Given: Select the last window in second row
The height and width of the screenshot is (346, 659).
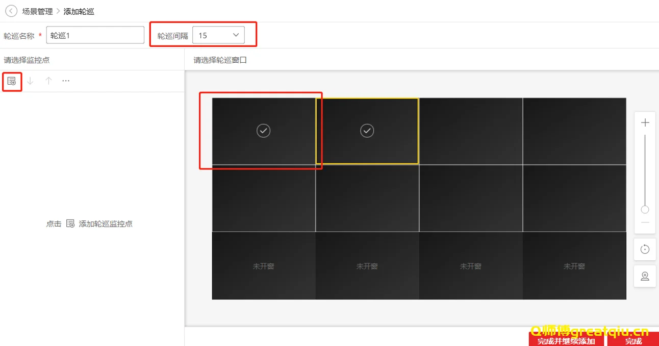Looking at the screenshot, I should pyautogui.click(x=574, y=198).
